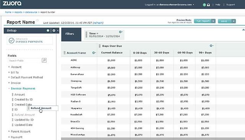Viewport: 245px width, 140px height.
Task: Go to reports in the breadcrumb
Action: tap(18, 12)
